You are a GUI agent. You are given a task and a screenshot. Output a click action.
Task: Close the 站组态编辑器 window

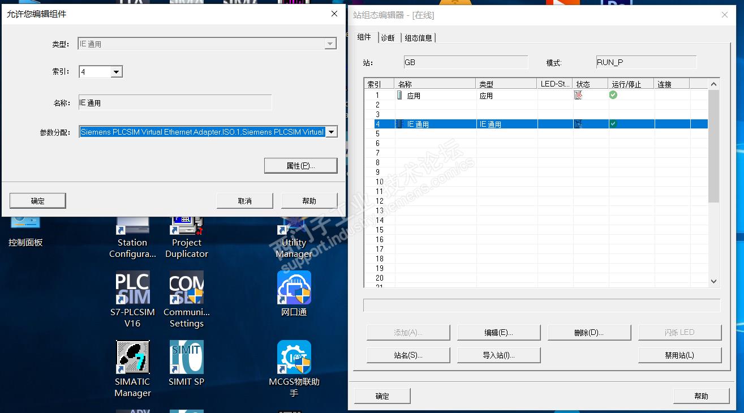point(725,15)
